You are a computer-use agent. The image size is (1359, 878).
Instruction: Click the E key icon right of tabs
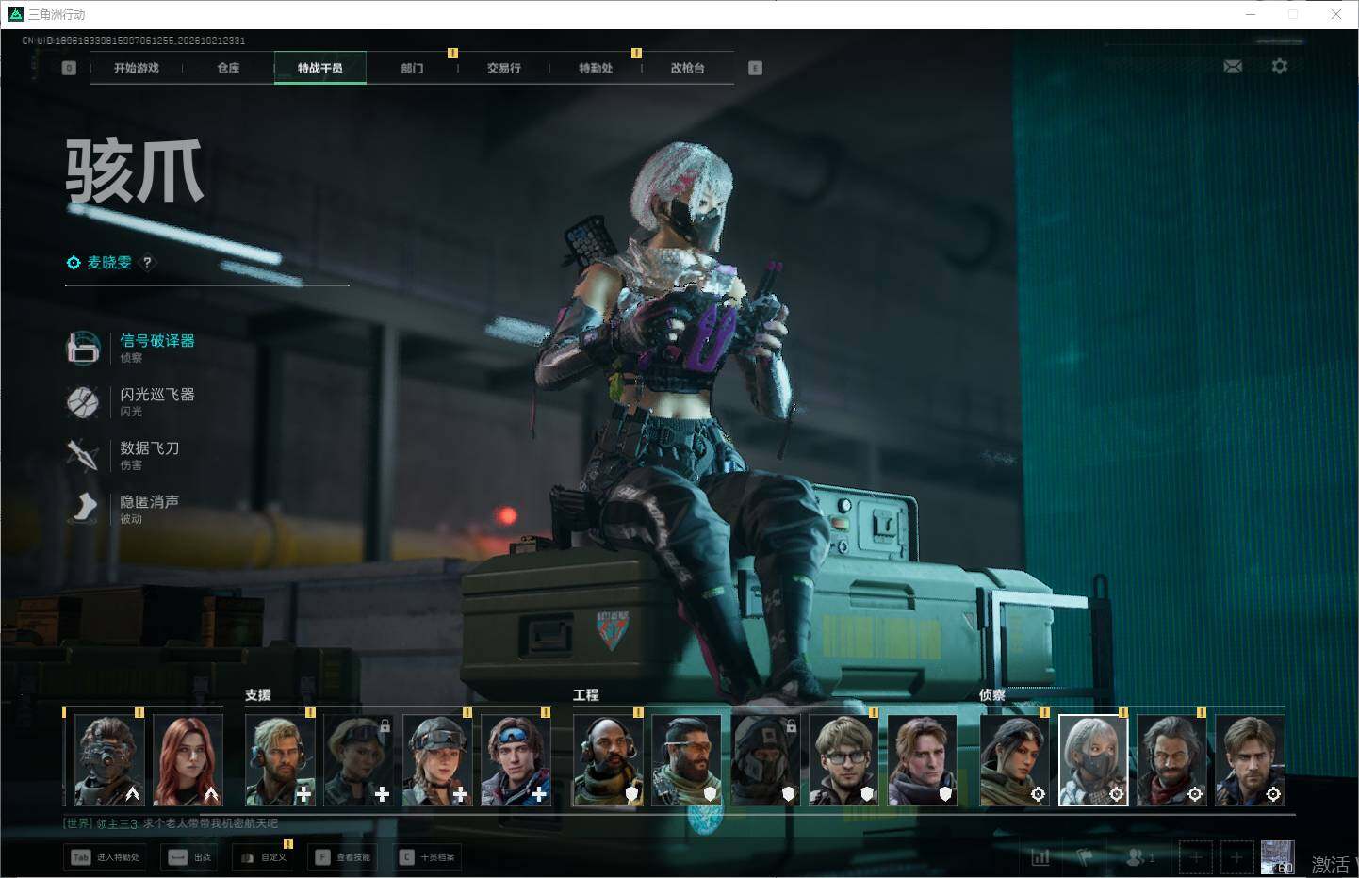[x=755, y=68]
